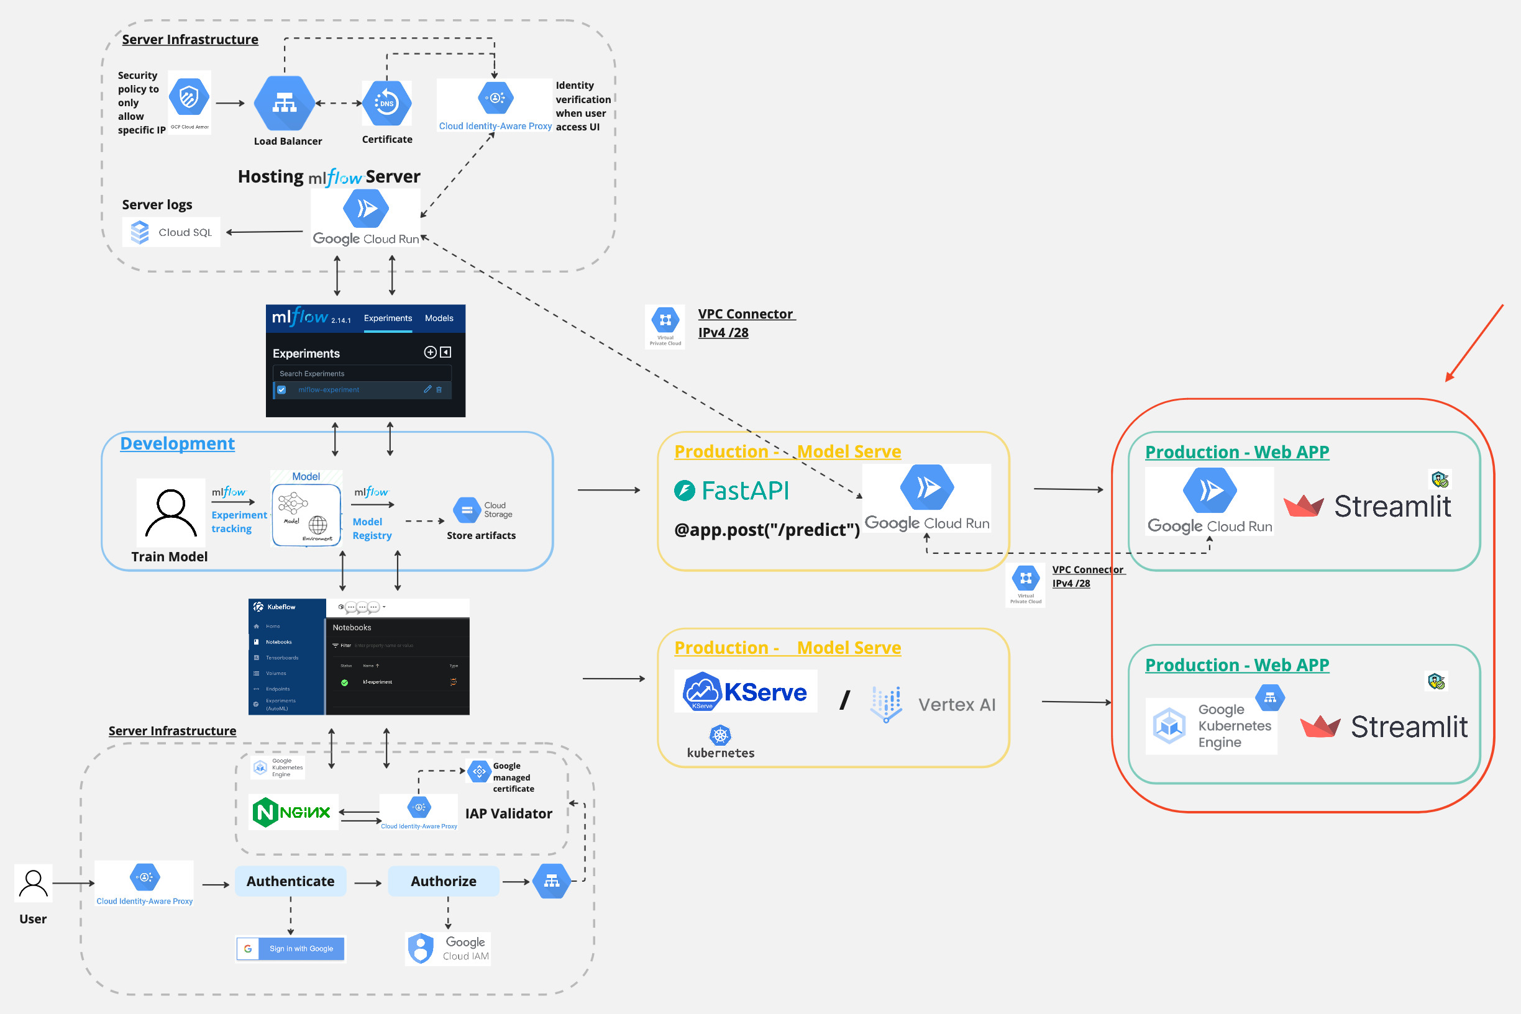Click the @app.post("/predict") text
The image size is (1521, 1014).
pos(767,530)
